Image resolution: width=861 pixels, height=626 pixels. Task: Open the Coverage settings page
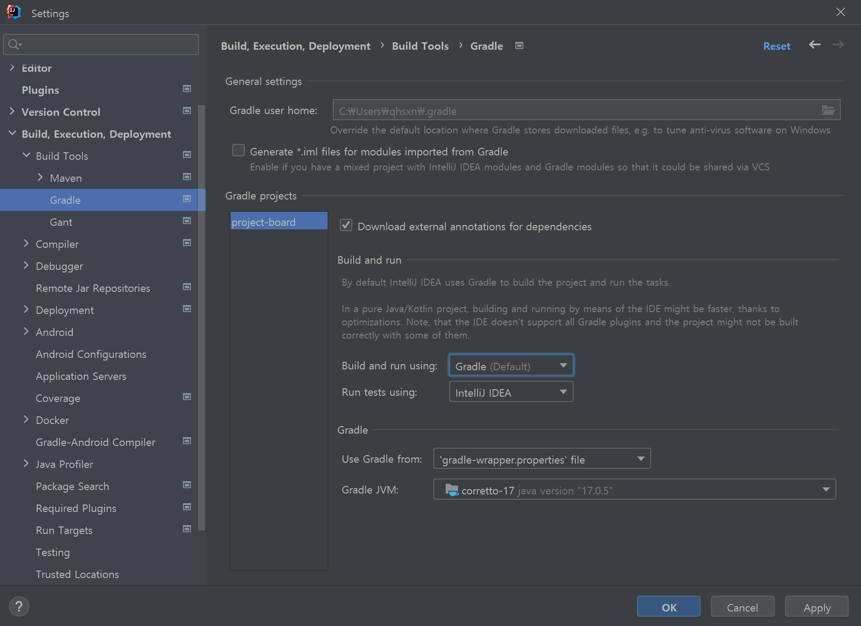(x=58, y=398)
